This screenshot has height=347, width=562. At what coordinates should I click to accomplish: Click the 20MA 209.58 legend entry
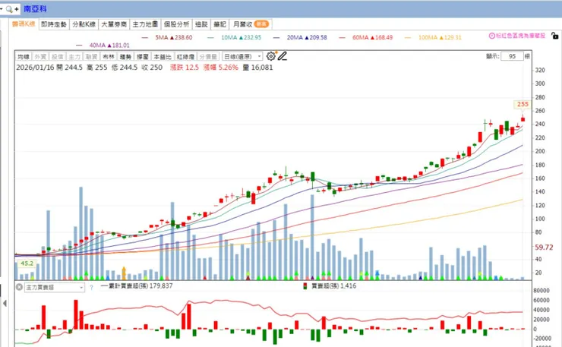pyautogui.click(x=300, y=37)
